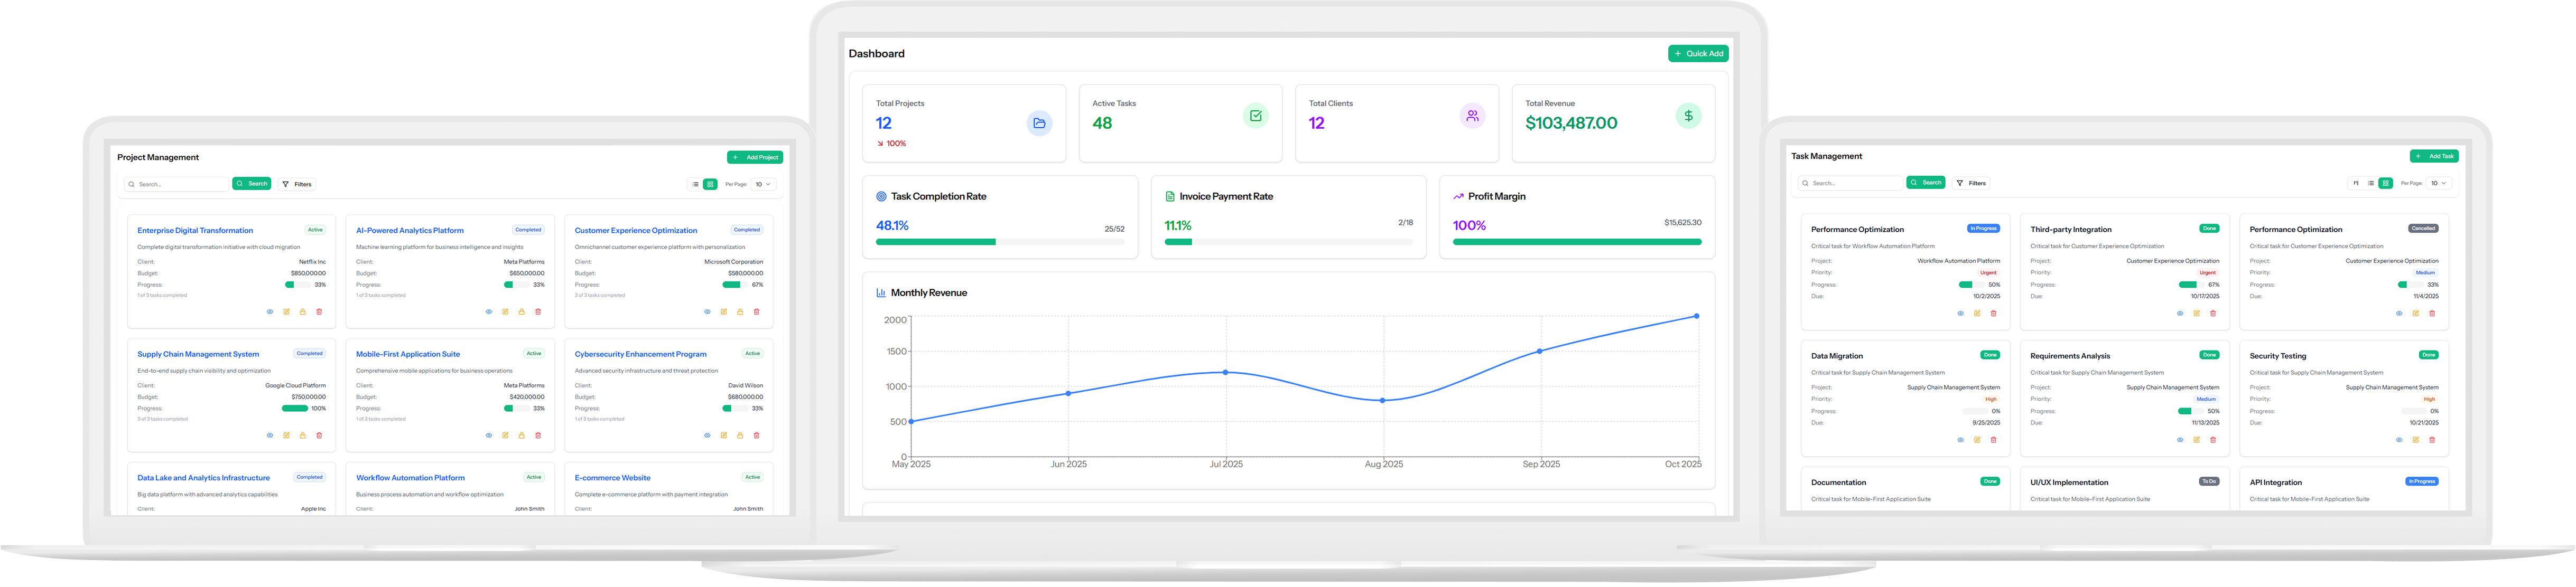
Task: Click lock icon on Customer Experience Optimization project
Action: tap(740, 311)
